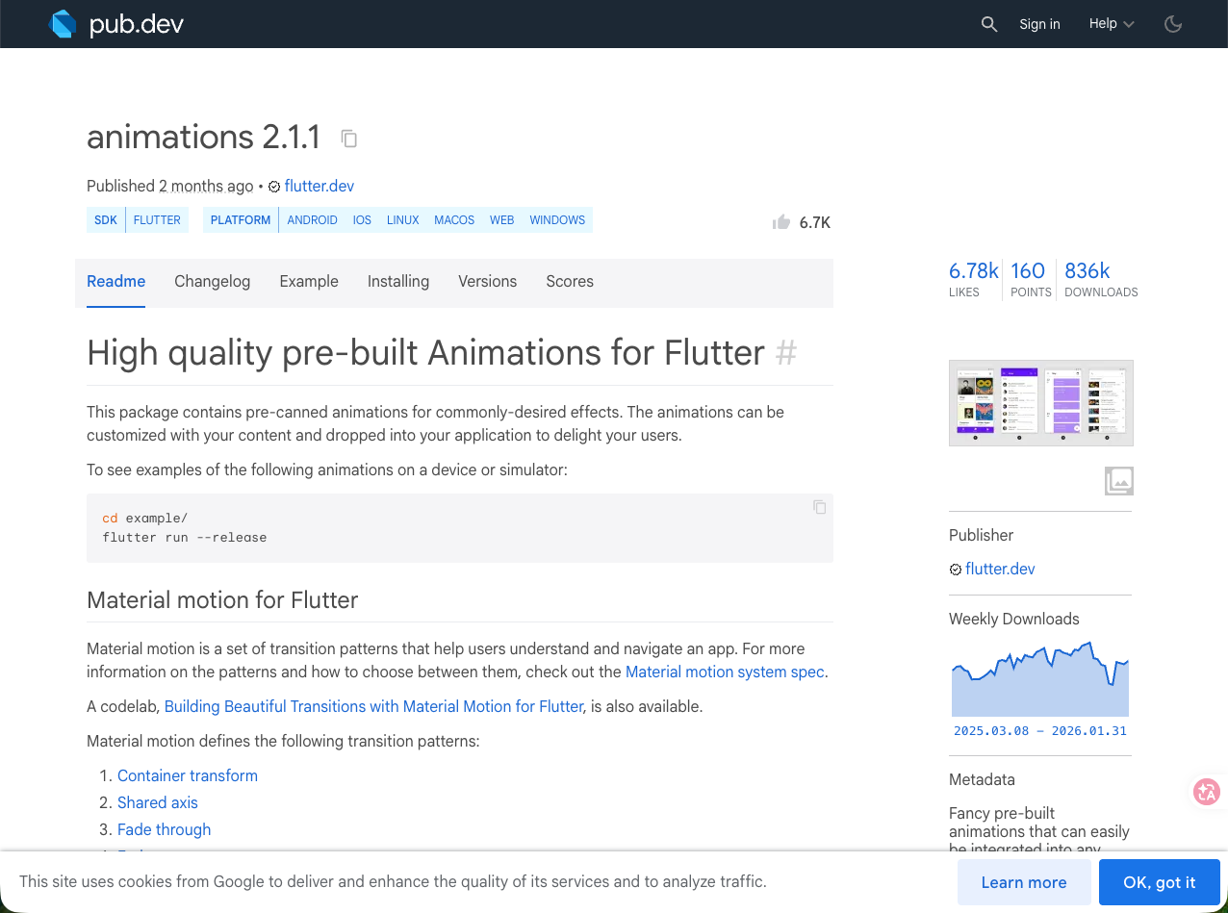Open the screenshots gallery image icon

coord(1118,480)
